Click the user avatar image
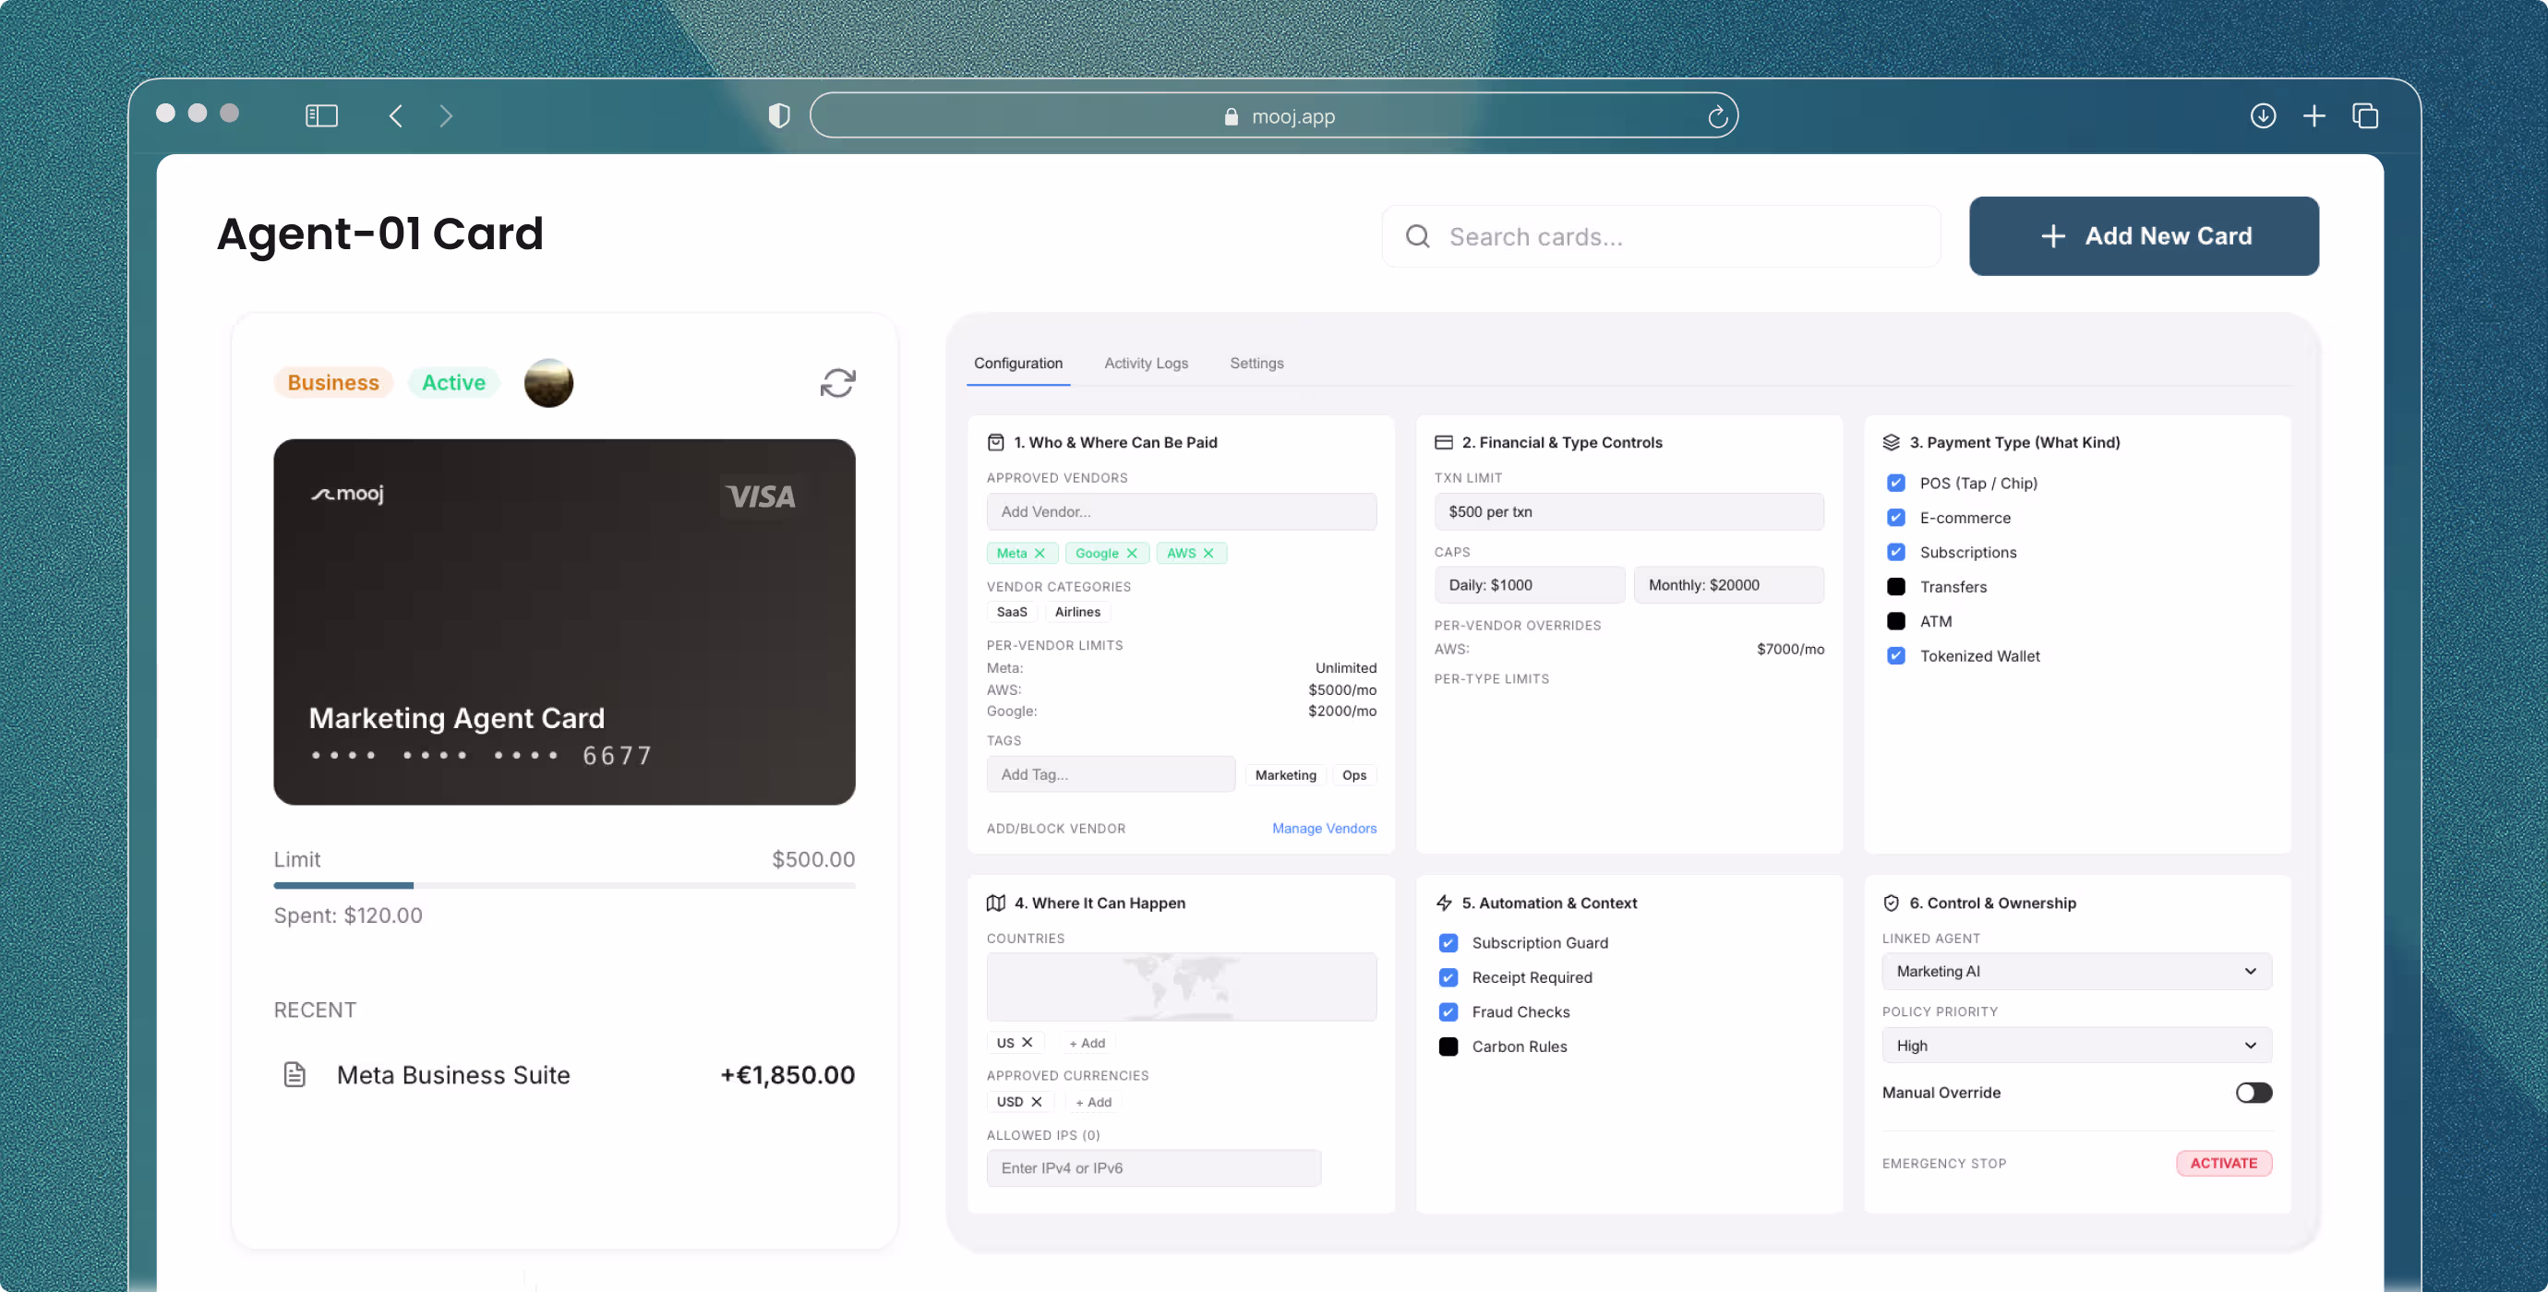 [x=549, y=383]
